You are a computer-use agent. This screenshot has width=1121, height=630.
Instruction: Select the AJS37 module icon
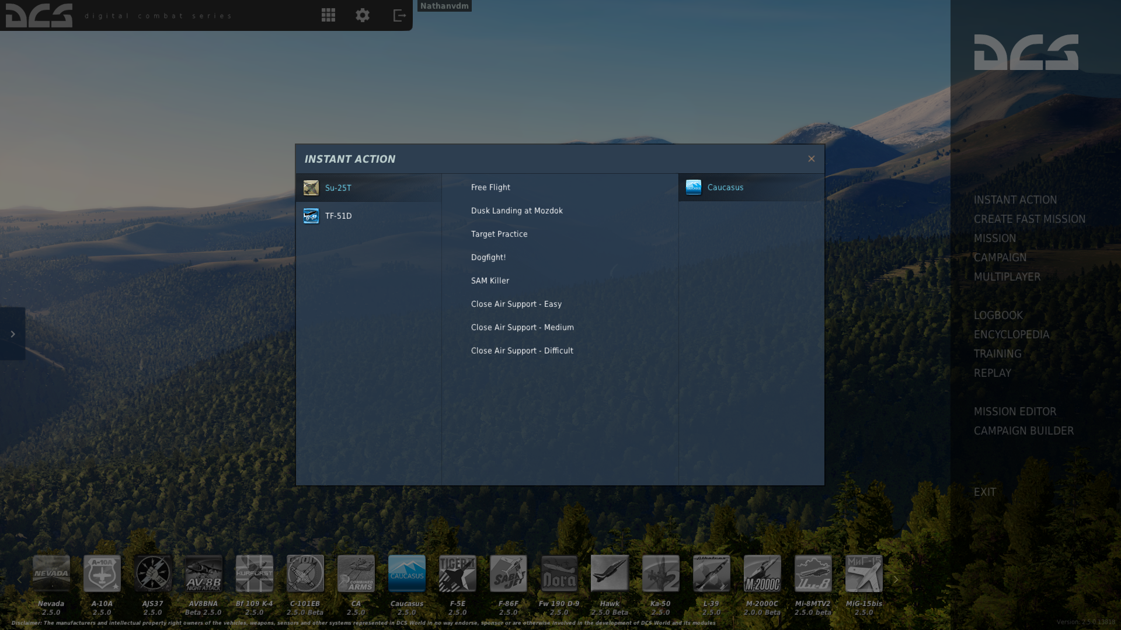click(x=153, y=573)
